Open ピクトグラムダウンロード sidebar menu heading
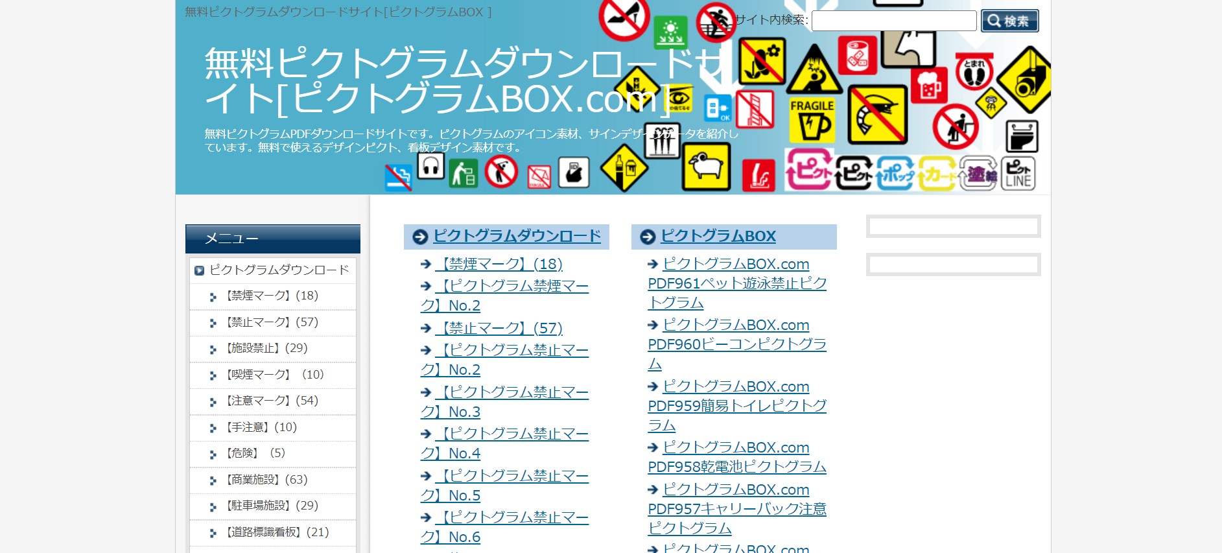Viewport: 1222px width, 553px height. point(273,270)
